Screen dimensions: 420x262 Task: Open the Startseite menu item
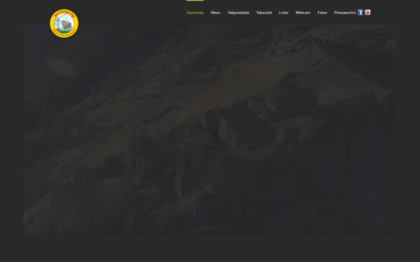point(195,13)
